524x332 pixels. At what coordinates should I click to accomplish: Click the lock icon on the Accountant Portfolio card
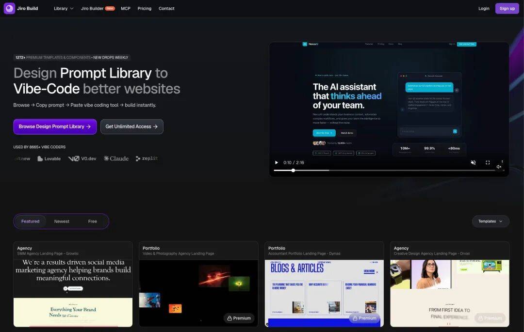tap(355, 318)
